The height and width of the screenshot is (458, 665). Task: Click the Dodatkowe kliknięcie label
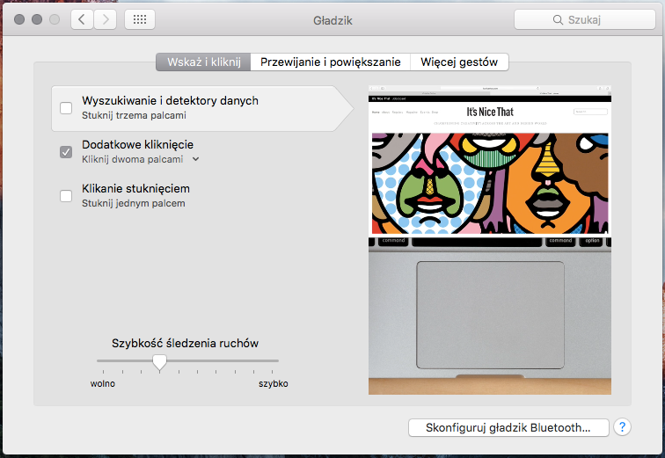click(x=137, y=144)
